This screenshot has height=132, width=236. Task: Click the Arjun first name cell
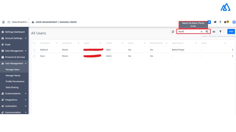click(x=42, y=56)
